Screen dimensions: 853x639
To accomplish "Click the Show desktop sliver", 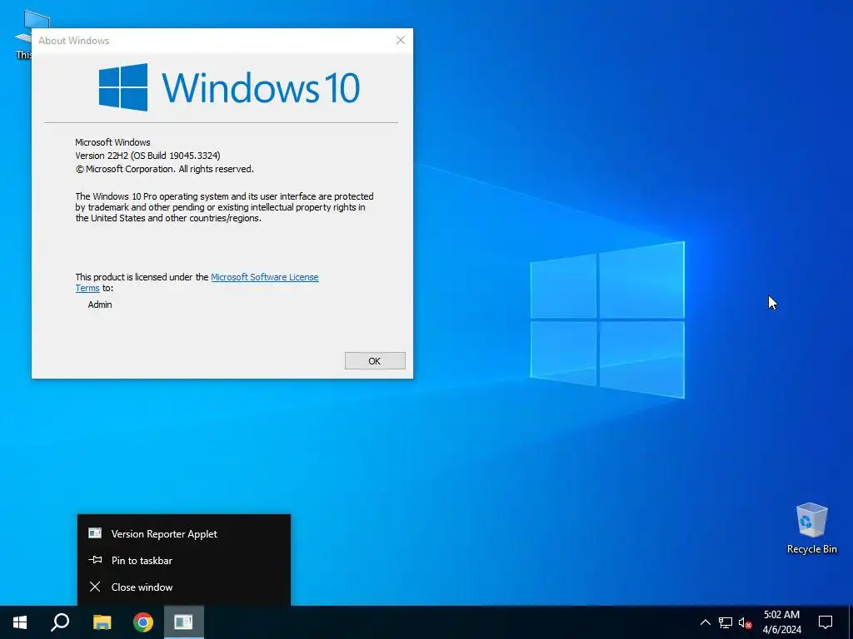I will [851, 622].
